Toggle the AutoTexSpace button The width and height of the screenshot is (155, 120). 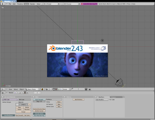pos(8,115)
